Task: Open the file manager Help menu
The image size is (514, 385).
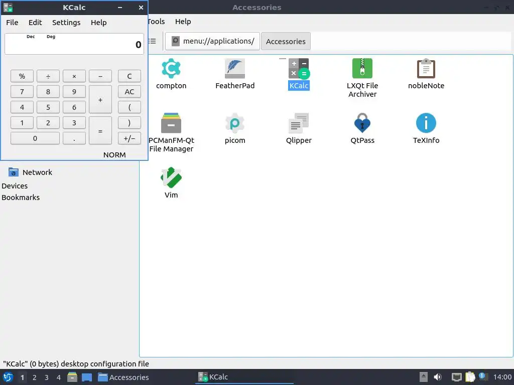Action: pos(183,22)
